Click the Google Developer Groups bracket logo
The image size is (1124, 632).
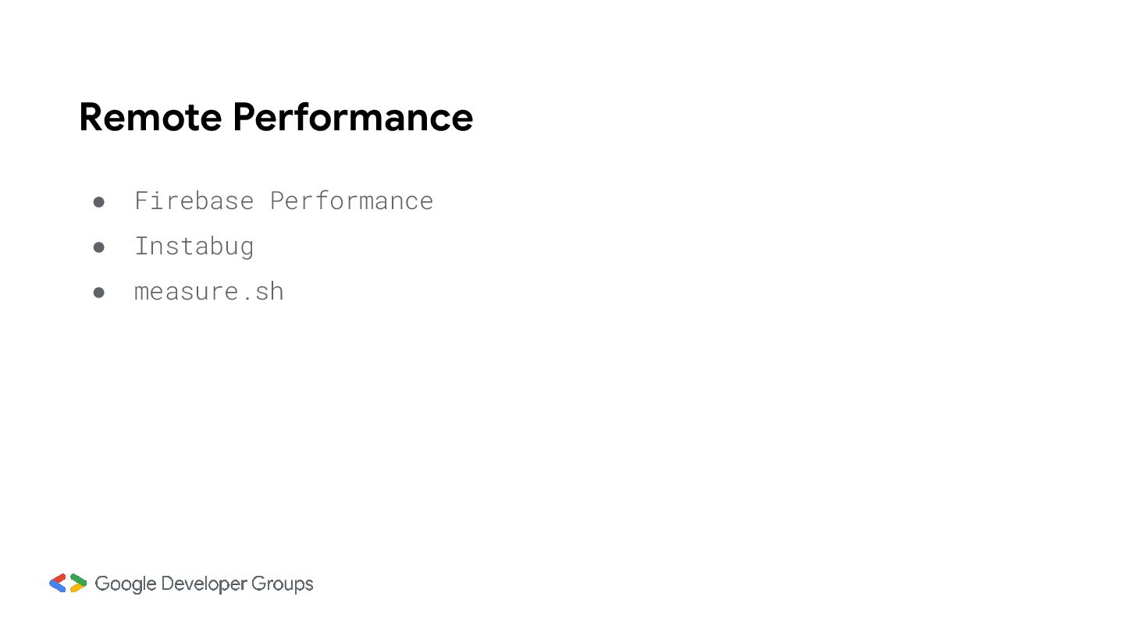tap(68, 583)
